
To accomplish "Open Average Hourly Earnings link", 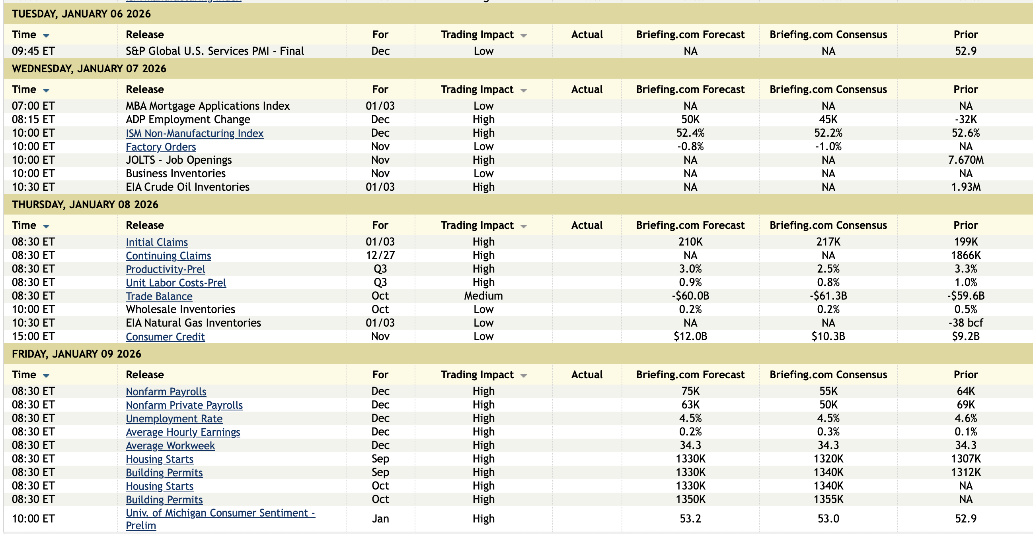I will [183, 432].
